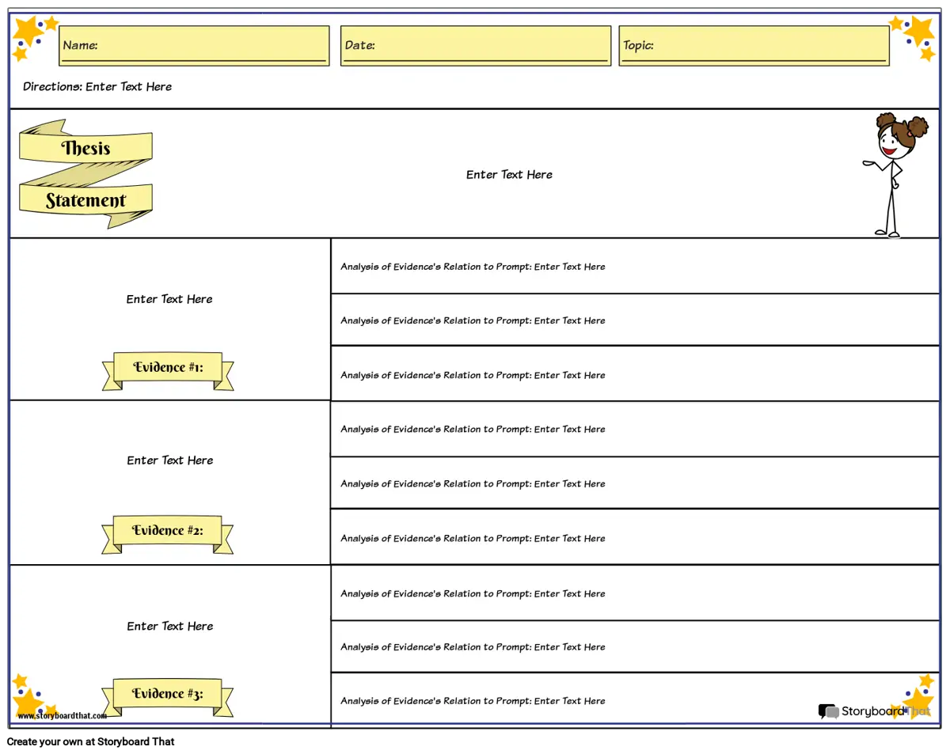The image size is (950, 754).
Task: Click the text area above Evidence #2
Action: tap(169, 460)
